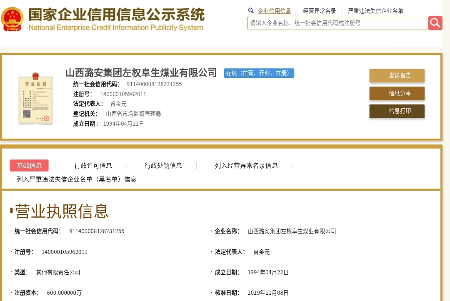Open the 列入严重违法失信企业名单（黑名单）信息 tab
The image size is (450, 301).
pyautogui.click(x=76, y=179)
